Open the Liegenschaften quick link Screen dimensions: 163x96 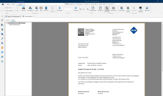(x=102, y=4)
